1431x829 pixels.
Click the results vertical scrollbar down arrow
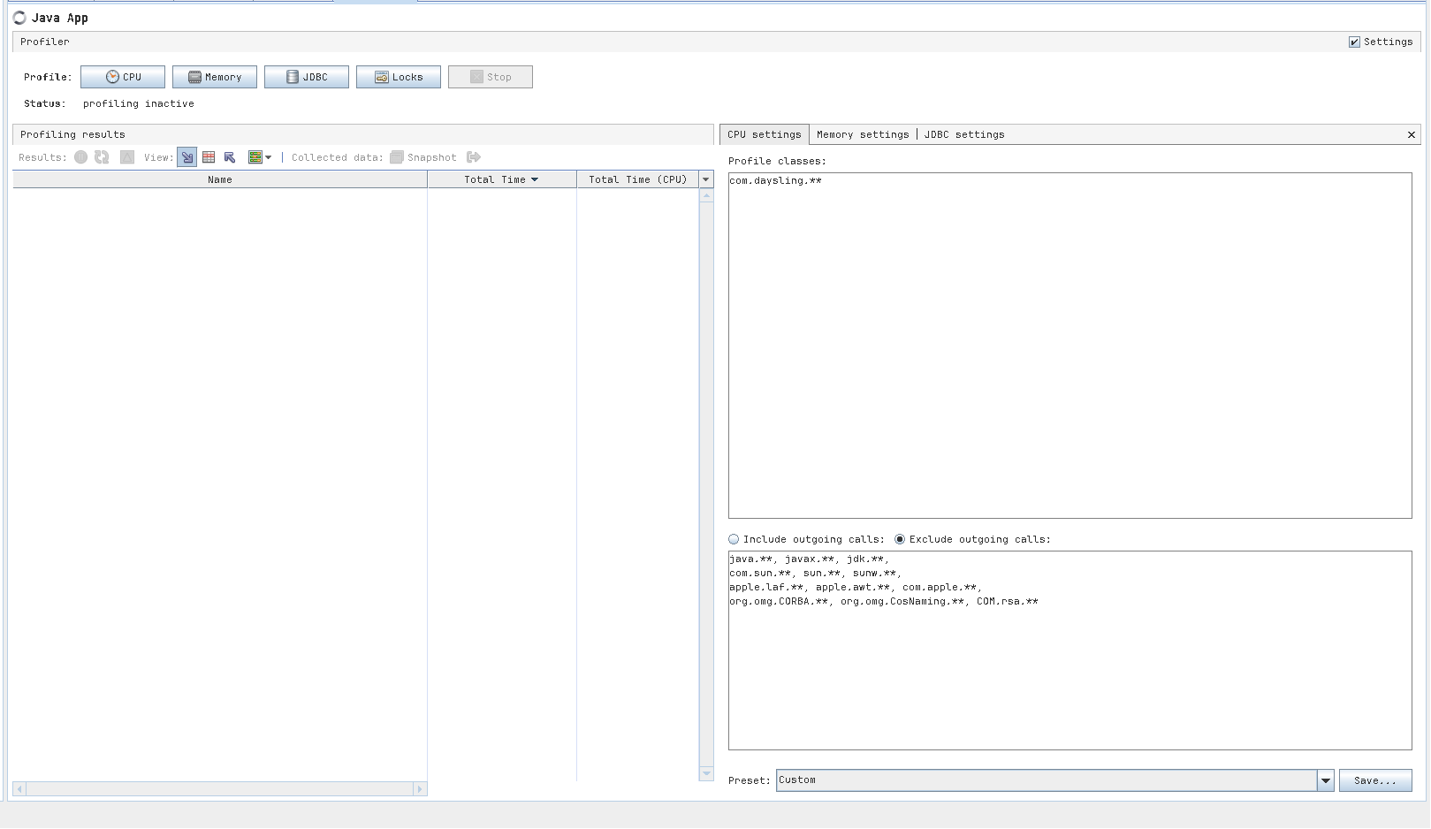pyautogui.click(x=706, y=774)
